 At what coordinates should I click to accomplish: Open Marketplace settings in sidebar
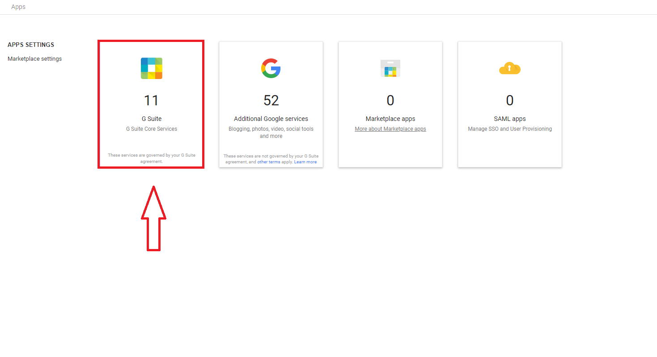click(x=34, y=59)
